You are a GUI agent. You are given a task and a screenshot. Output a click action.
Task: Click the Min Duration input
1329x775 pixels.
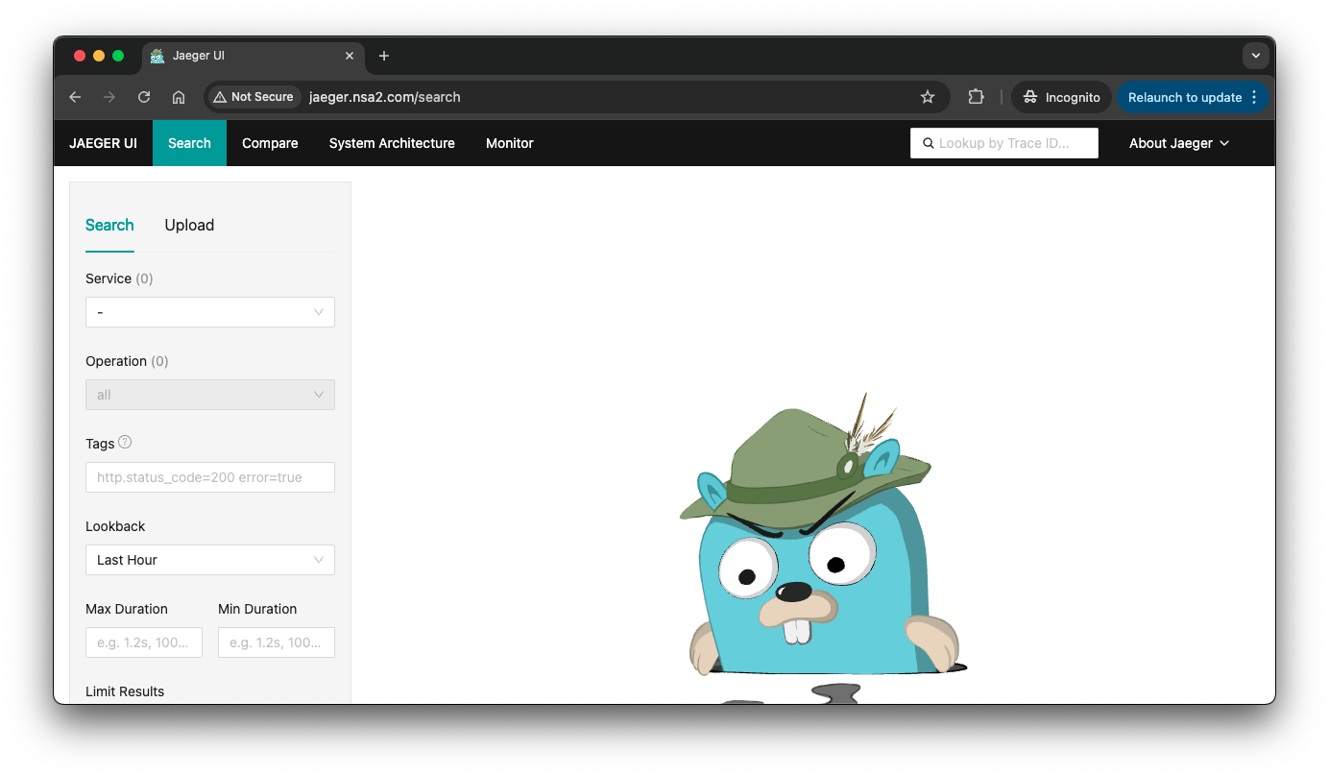277,642
